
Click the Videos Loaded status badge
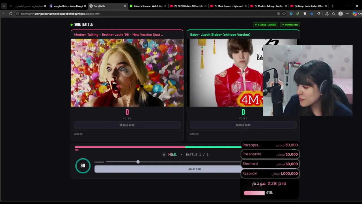pos(266,25)
